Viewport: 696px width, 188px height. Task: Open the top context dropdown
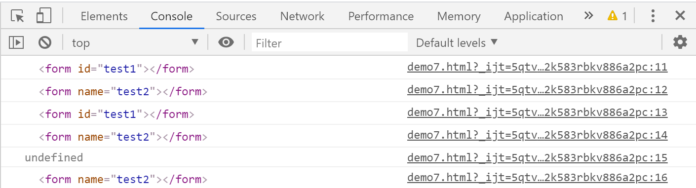135,42
